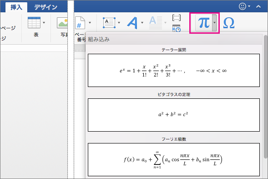Open the page number dropdown arrow
This screenshot has height=179, width=268.
90,23
